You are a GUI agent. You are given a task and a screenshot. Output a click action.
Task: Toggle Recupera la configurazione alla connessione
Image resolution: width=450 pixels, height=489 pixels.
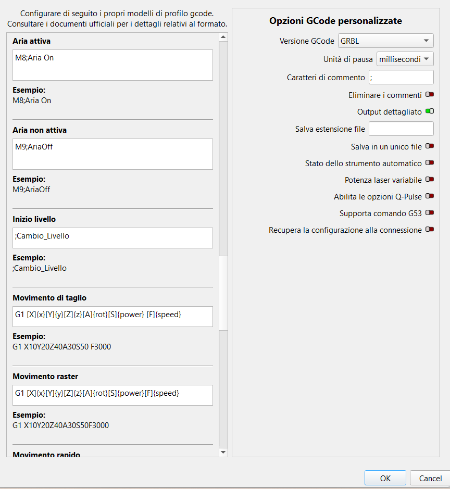[x=429, y=230]
